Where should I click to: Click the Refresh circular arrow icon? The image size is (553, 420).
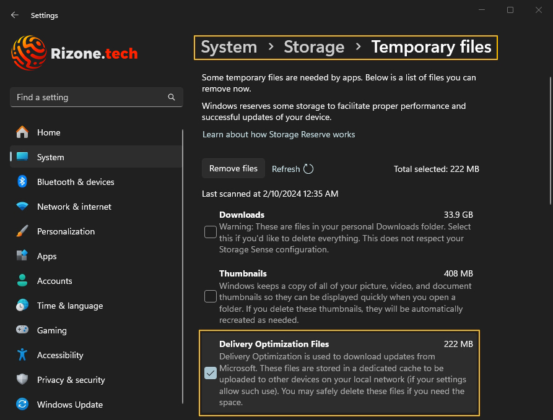click(x=308, y=168)
